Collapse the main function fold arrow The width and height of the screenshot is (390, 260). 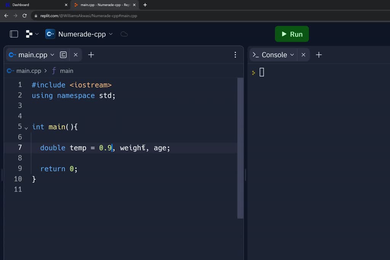tap(26, 128)
